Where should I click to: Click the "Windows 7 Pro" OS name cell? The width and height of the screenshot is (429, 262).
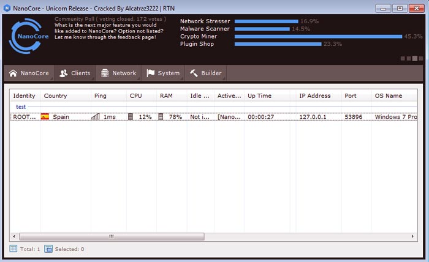tap(396, 117)
